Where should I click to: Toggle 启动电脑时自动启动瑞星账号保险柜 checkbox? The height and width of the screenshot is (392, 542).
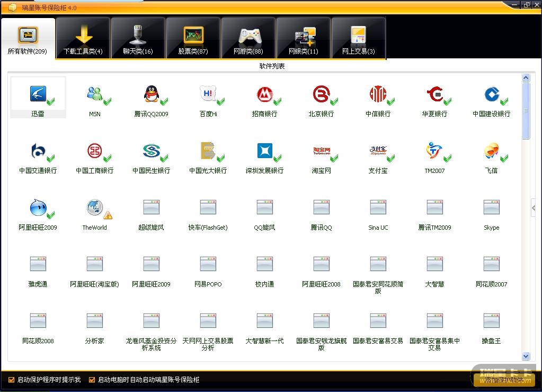(92, 380)
